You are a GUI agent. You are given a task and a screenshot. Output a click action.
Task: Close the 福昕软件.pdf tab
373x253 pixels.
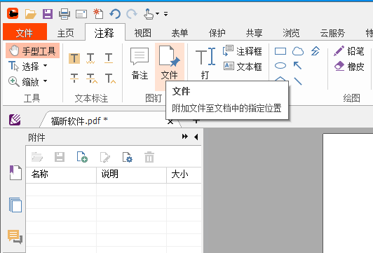click(170, 122)
